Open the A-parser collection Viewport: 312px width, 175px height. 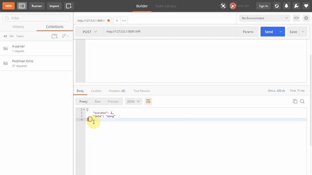click(x=37, y=49)
